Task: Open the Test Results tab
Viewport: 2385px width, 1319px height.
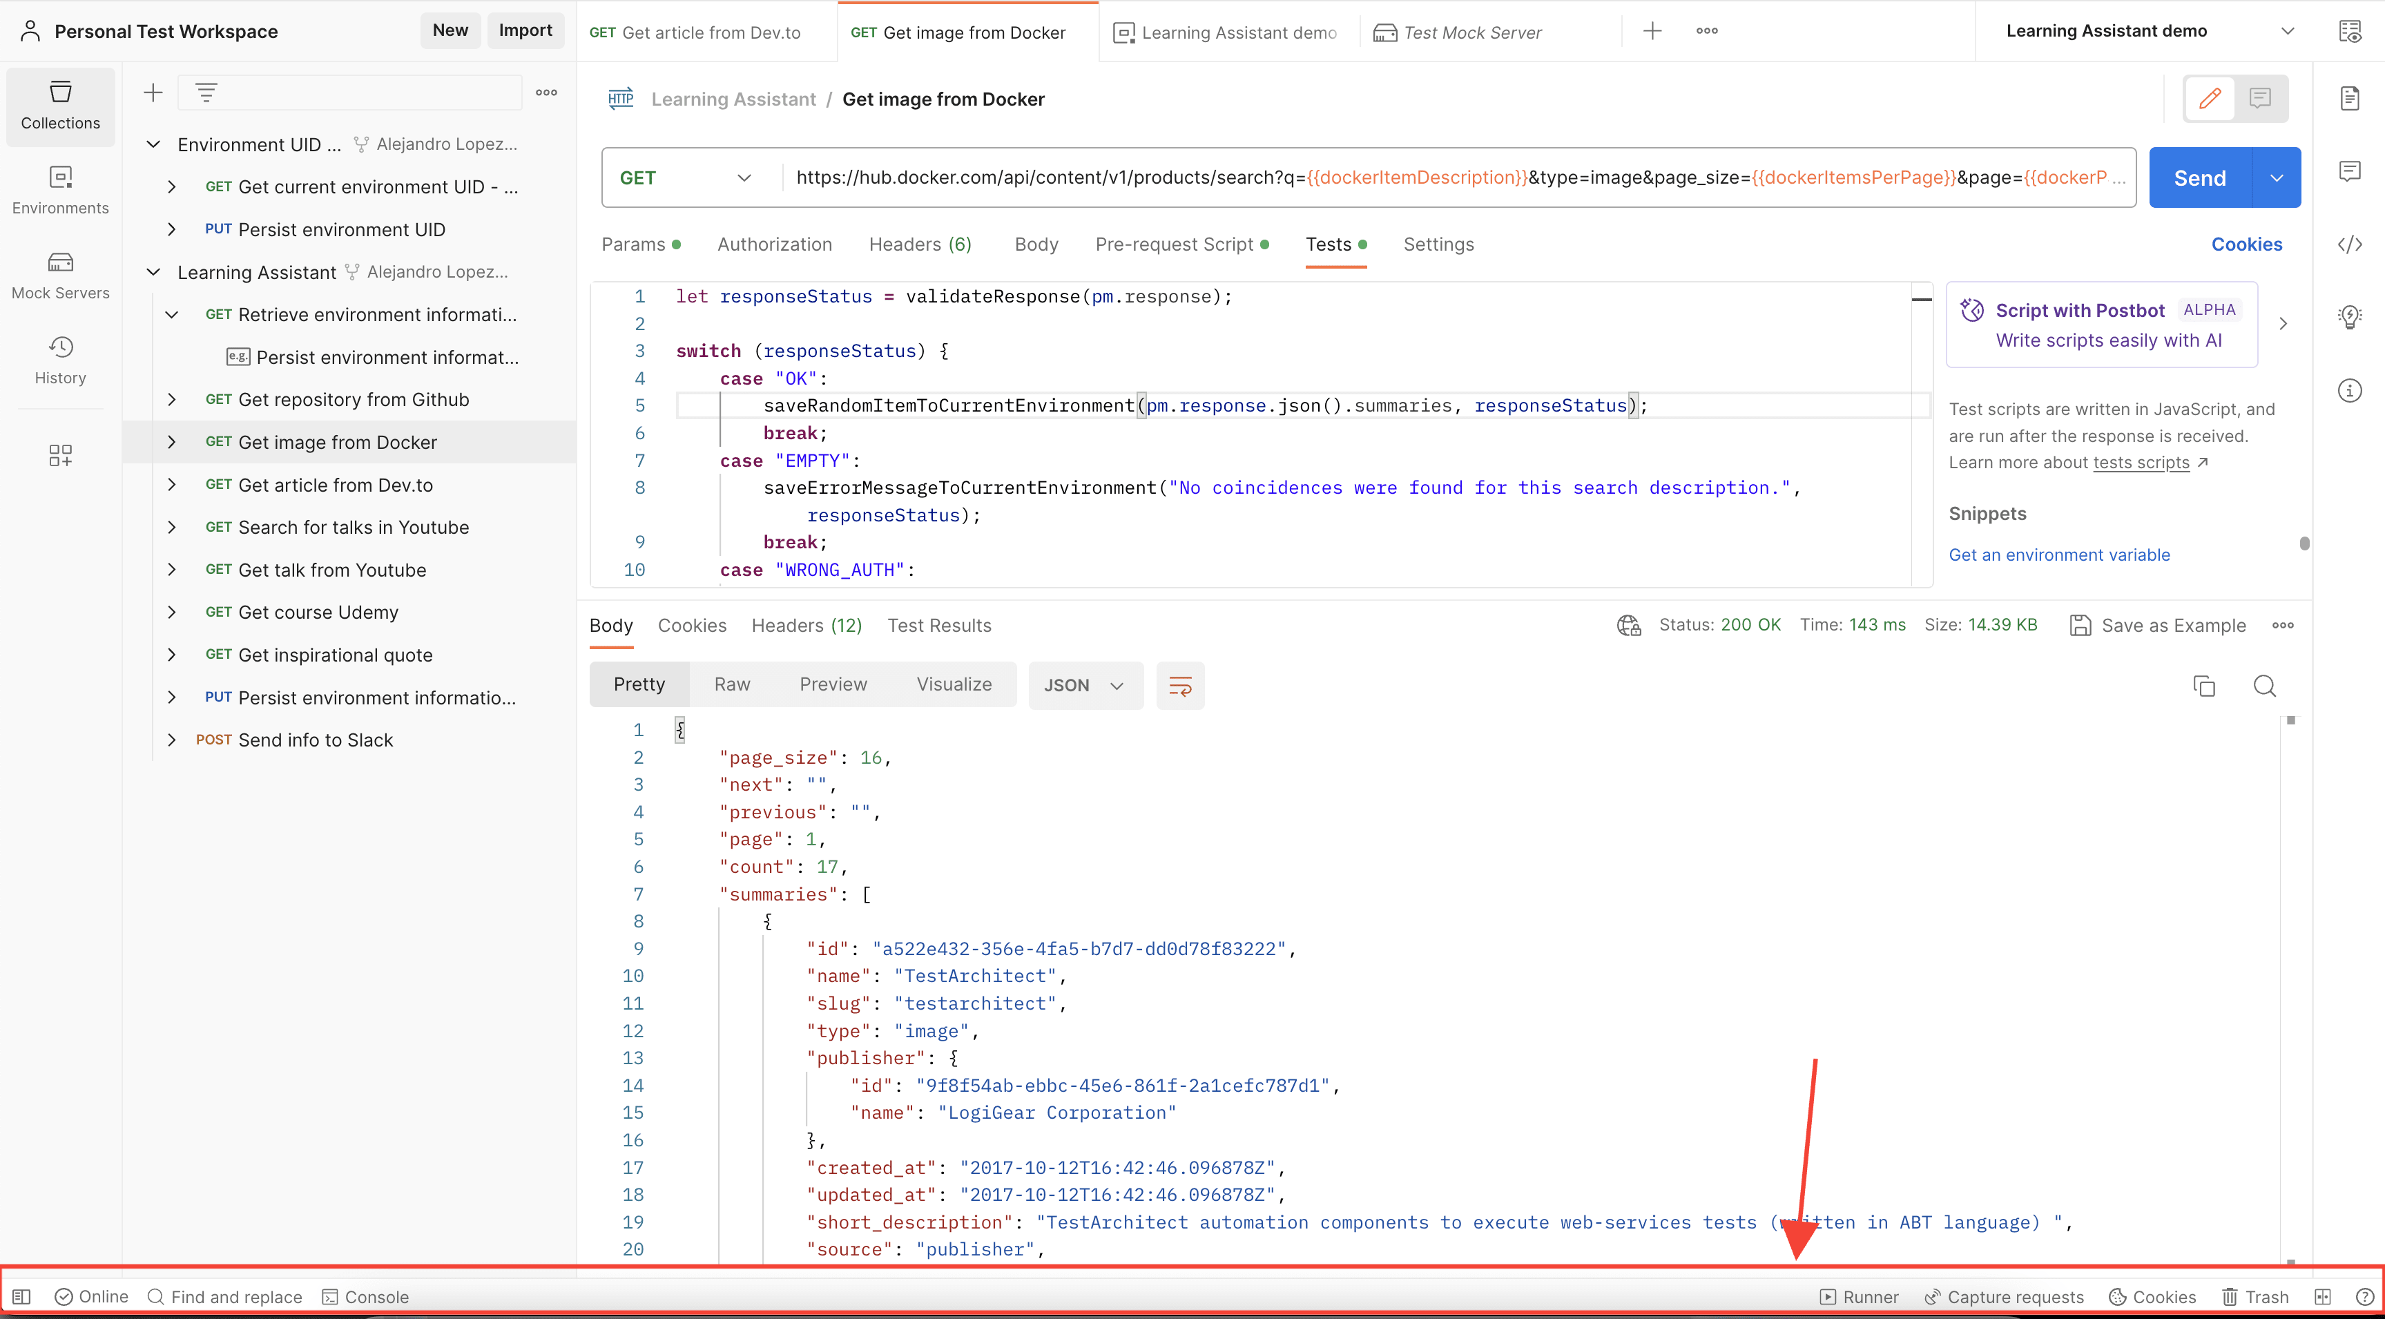Action: (940, 625)
